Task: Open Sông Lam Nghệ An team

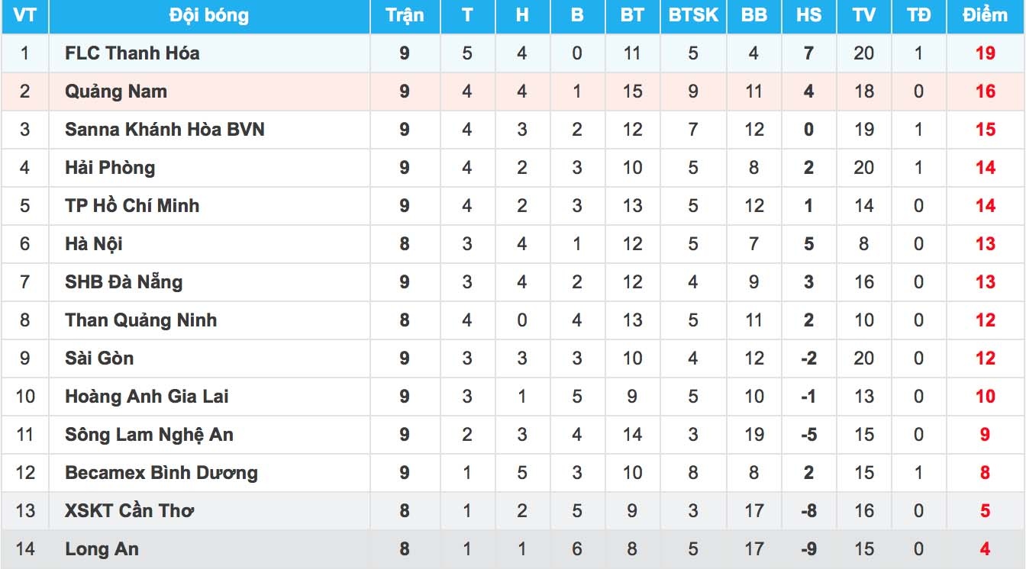Action: pos(149,435)
